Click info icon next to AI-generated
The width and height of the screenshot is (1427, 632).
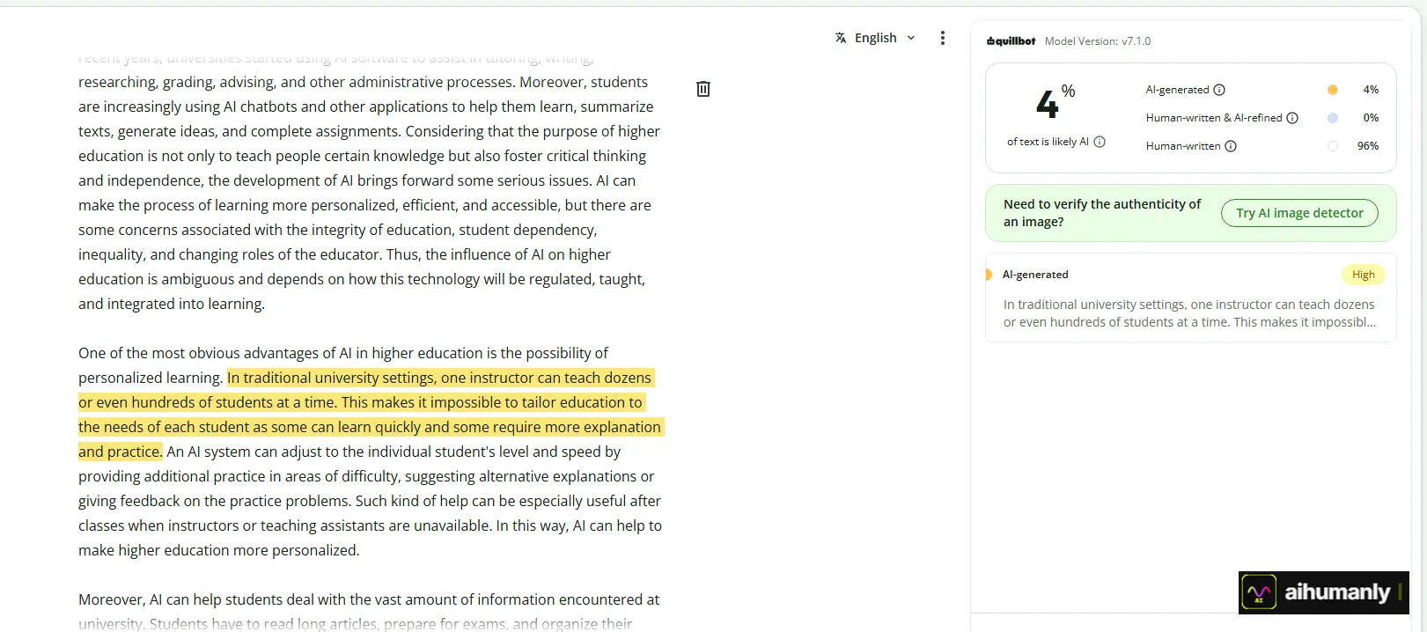click(x=1219, y=90)
